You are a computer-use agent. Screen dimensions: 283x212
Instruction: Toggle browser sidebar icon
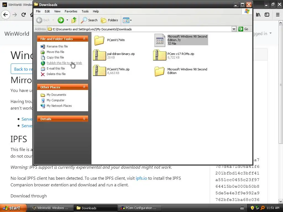pos(267,15)
